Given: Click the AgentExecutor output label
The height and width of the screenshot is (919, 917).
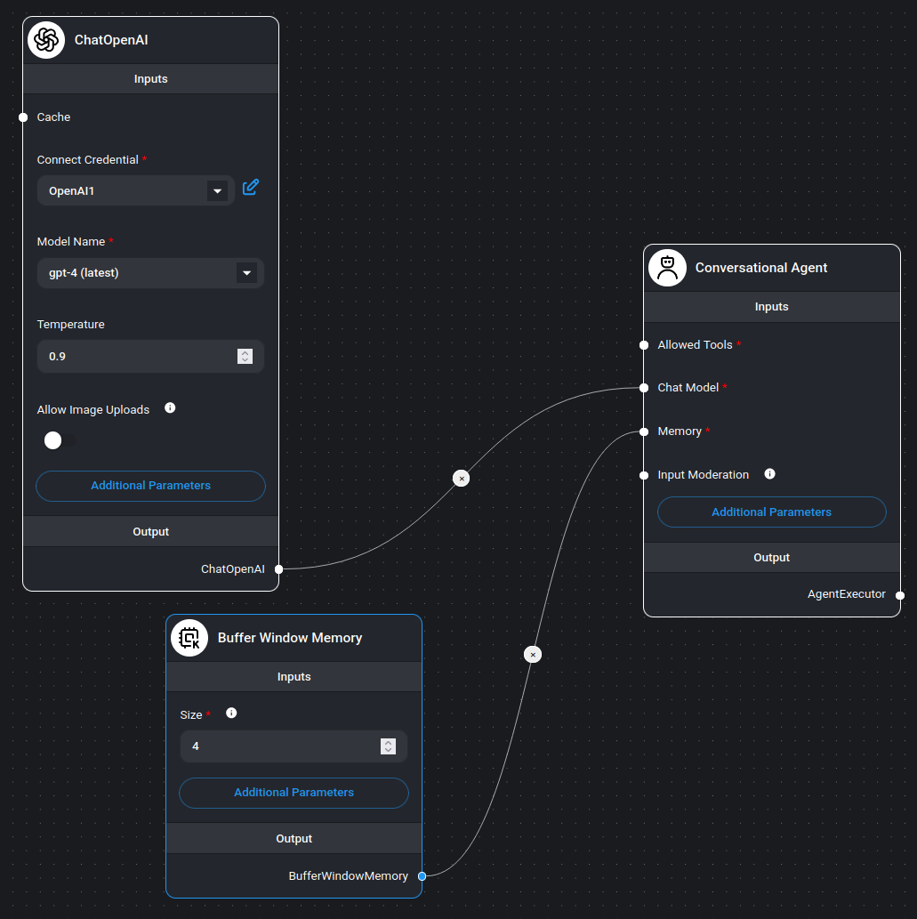Looking at the screenshot, I should click(x=847, y=593).
